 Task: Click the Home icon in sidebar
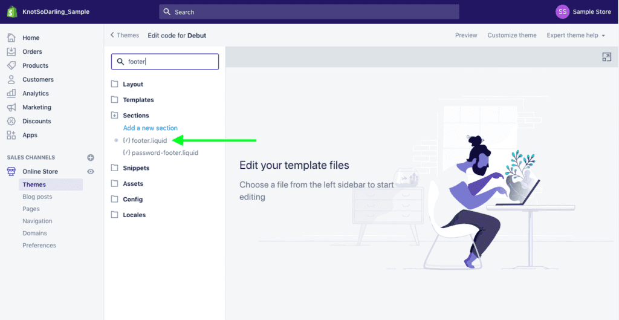pos(11,38)
